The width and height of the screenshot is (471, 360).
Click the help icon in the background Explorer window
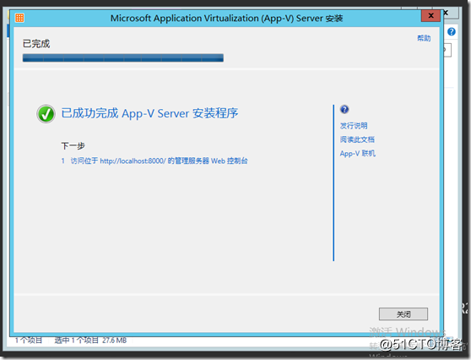click(x=452, y=31)
